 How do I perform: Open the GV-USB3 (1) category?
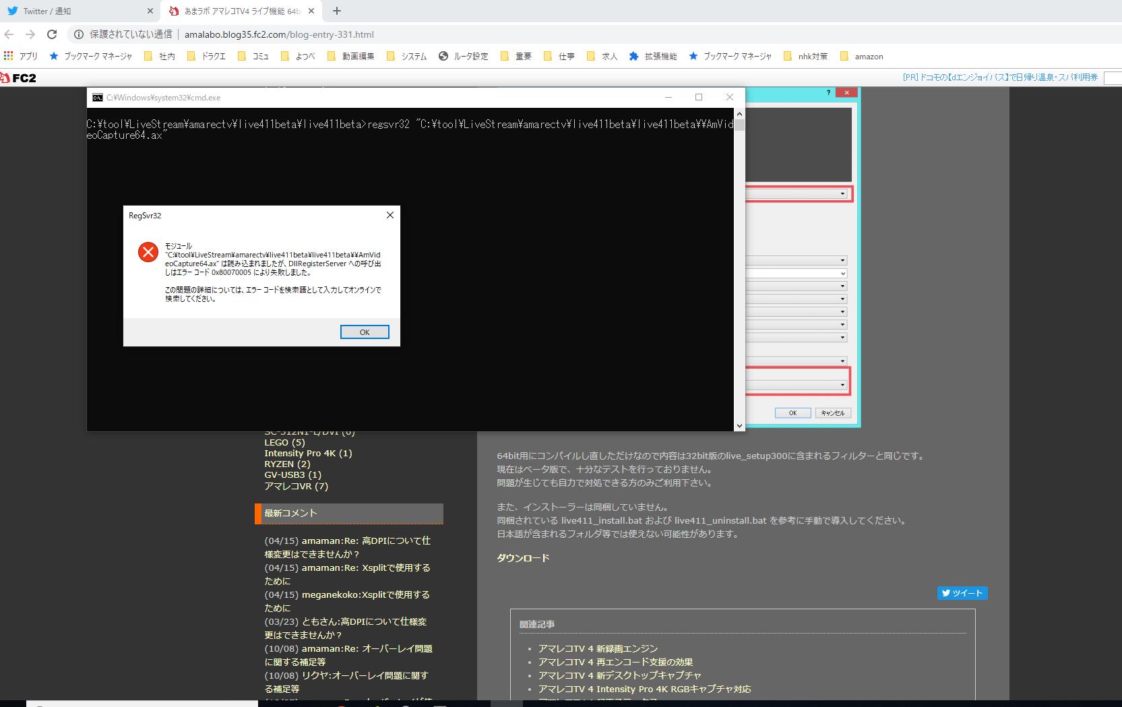click(292, 474)
